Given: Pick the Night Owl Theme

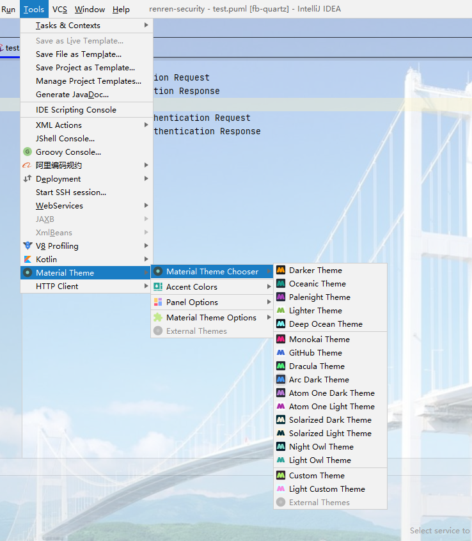Looking at the screenshot, I should point(321,447).
